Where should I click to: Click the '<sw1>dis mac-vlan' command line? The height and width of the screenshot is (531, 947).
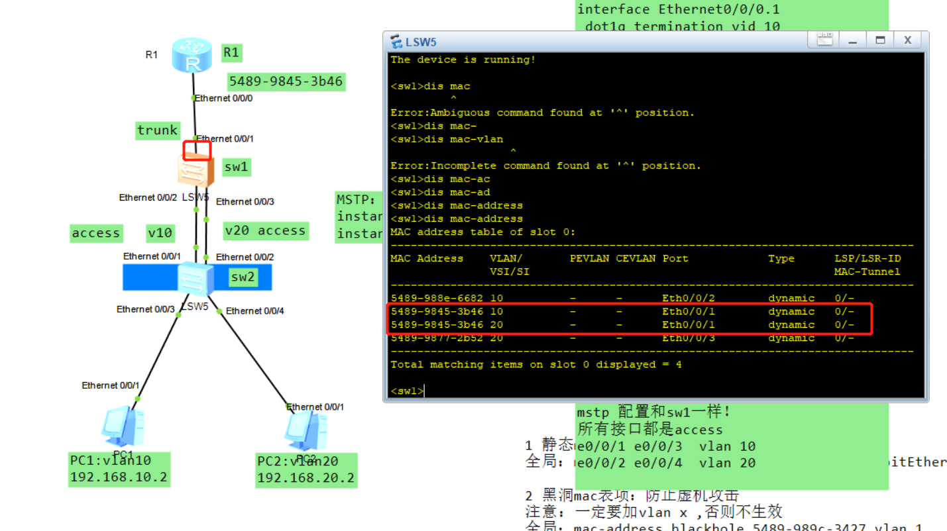[x=447, y=139]
